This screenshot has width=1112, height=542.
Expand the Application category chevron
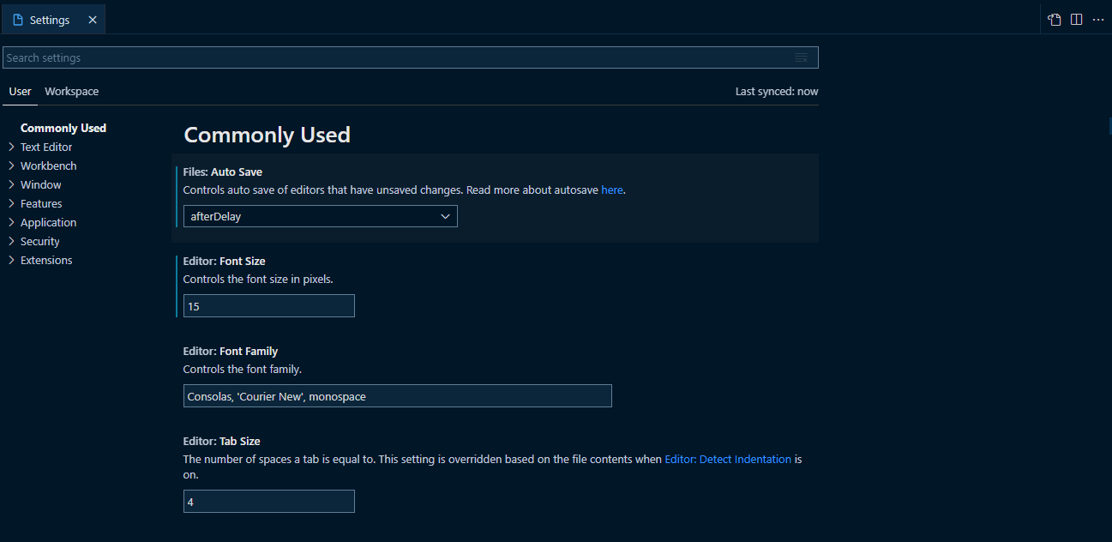click(11, 222)
